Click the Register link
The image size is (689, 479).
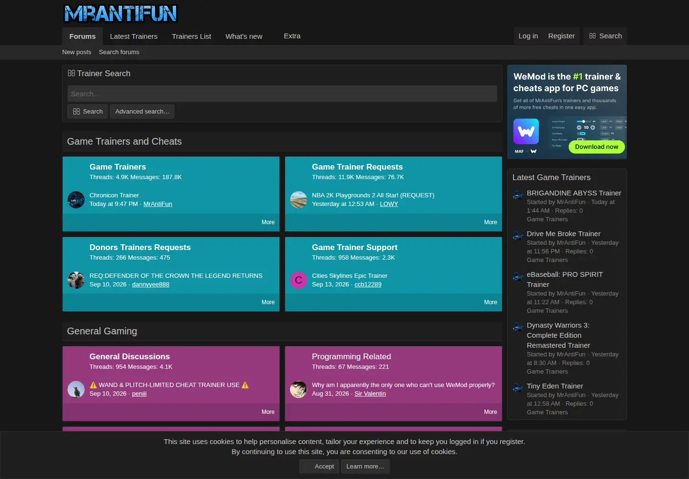561,36
